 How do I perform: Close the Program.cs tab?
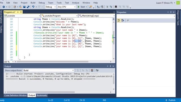click(21, 12)
